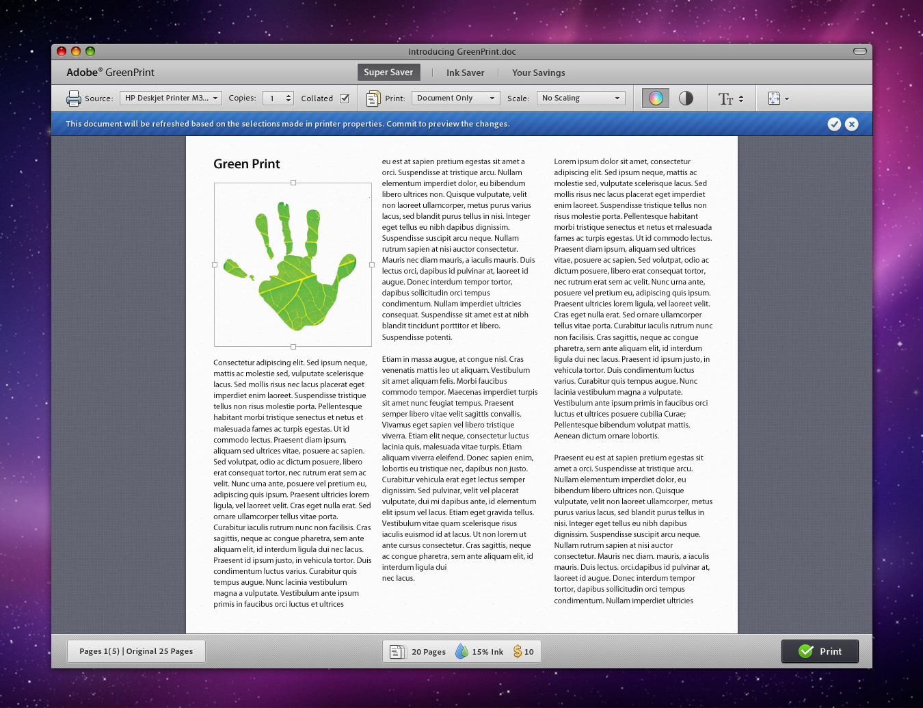This screenshot has height=708, width=923.
Task: Open the page layout icon menu
Action: (778, 99)
